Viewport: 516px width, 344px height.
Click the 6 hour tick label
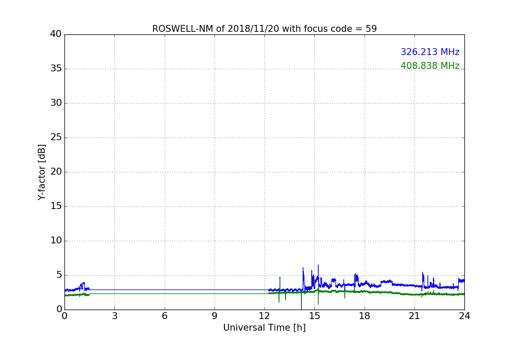[x=164, y=316]
